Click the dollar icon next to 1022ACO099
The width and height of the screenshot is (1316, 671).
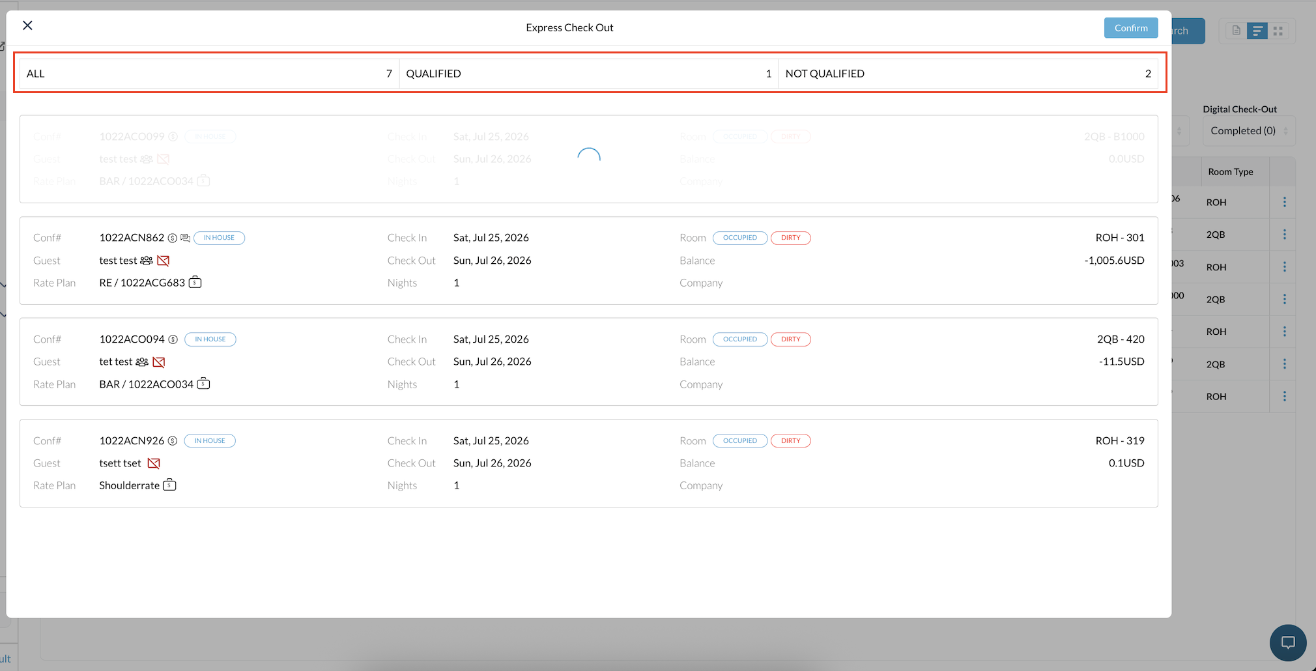coord(173,137)
